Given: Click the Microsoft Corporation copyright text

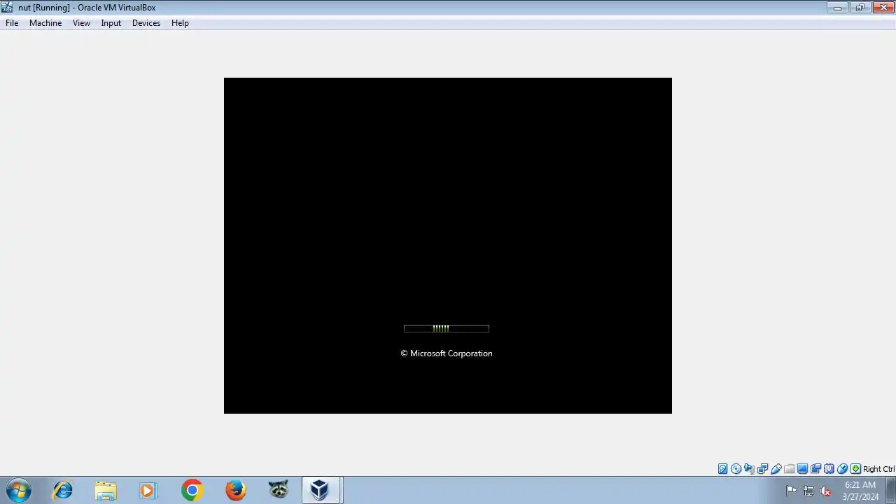Looking at the screenshot, I should point(447,353).
